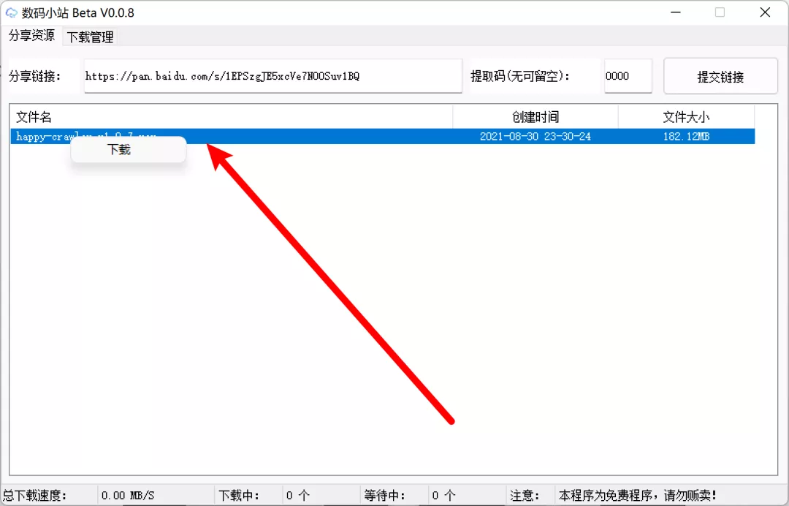The width and height of the screenshot is (789, 506).
Task: Sort by the 创建时间 column header
Action: coord(535,117)
